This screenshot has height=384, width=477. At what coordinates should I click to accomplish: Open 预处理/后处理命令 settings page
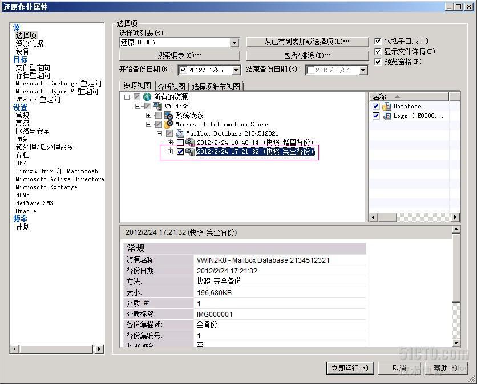tap(45, 147)
